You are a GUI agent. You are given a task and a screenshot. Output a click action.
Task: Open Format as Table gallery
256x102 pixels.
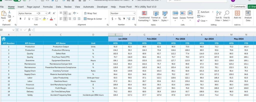(156, 16)
